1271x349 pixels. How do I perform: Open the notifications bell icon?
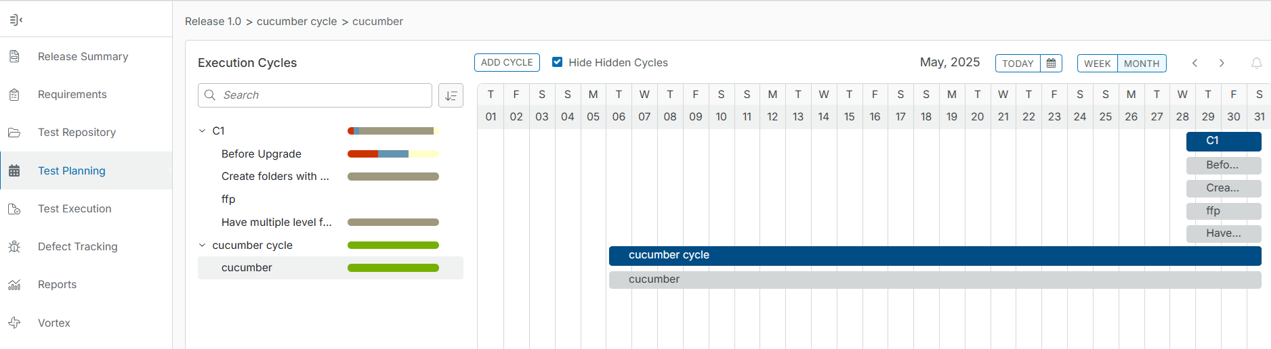(x=1256, y=63)
